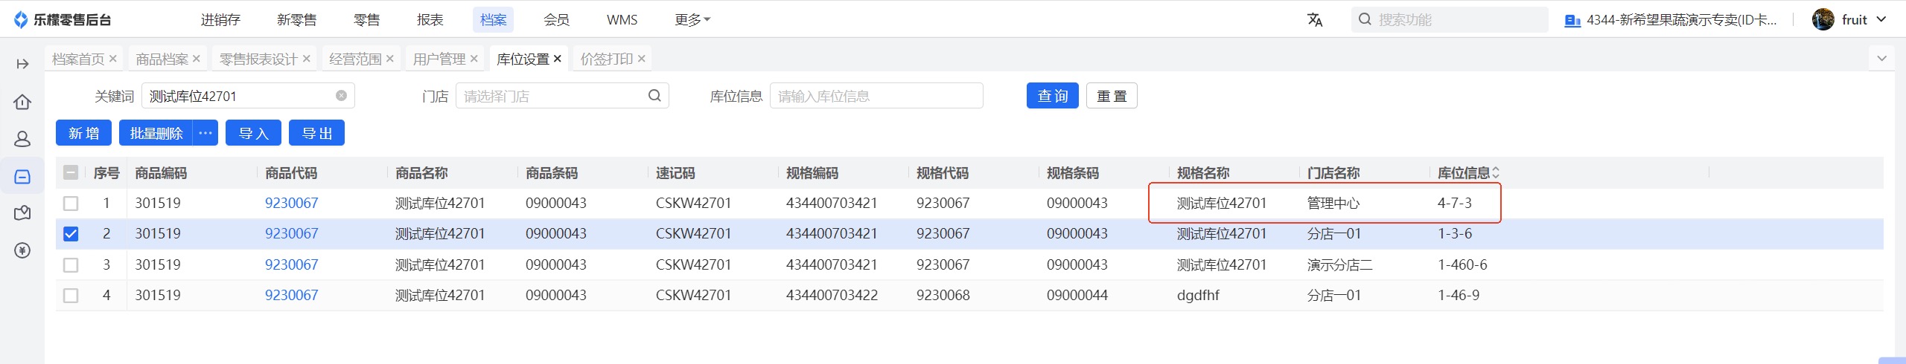Image resolution: width=1906 pixels, height=364 pixels.
Task: Open 9230067 link in row 3
Action: (x=291, y=264)
